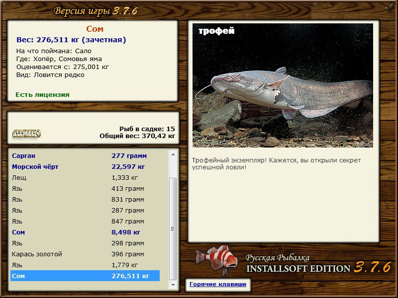Click the fish list scrollbar thumb

173,229
